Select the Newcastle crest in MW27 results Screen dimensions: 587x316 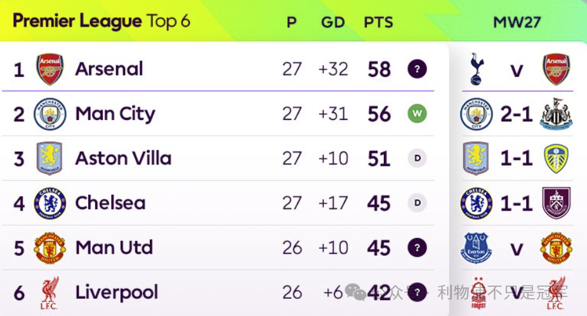(556, 114)
